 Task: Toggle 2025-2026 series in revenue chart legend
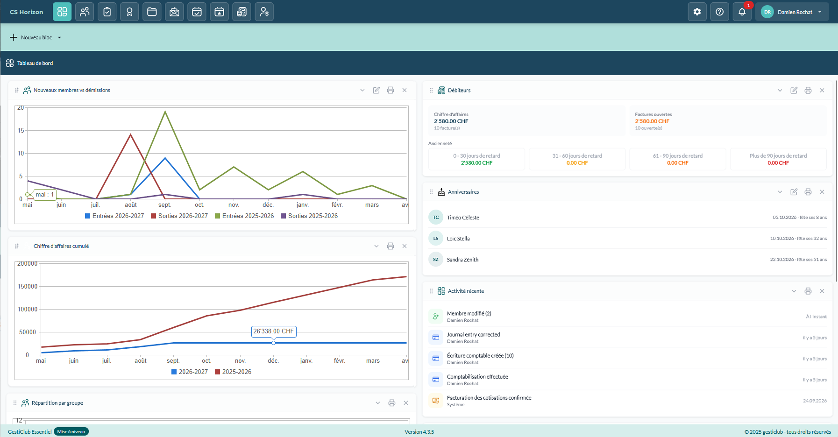(x=233, y=372)
